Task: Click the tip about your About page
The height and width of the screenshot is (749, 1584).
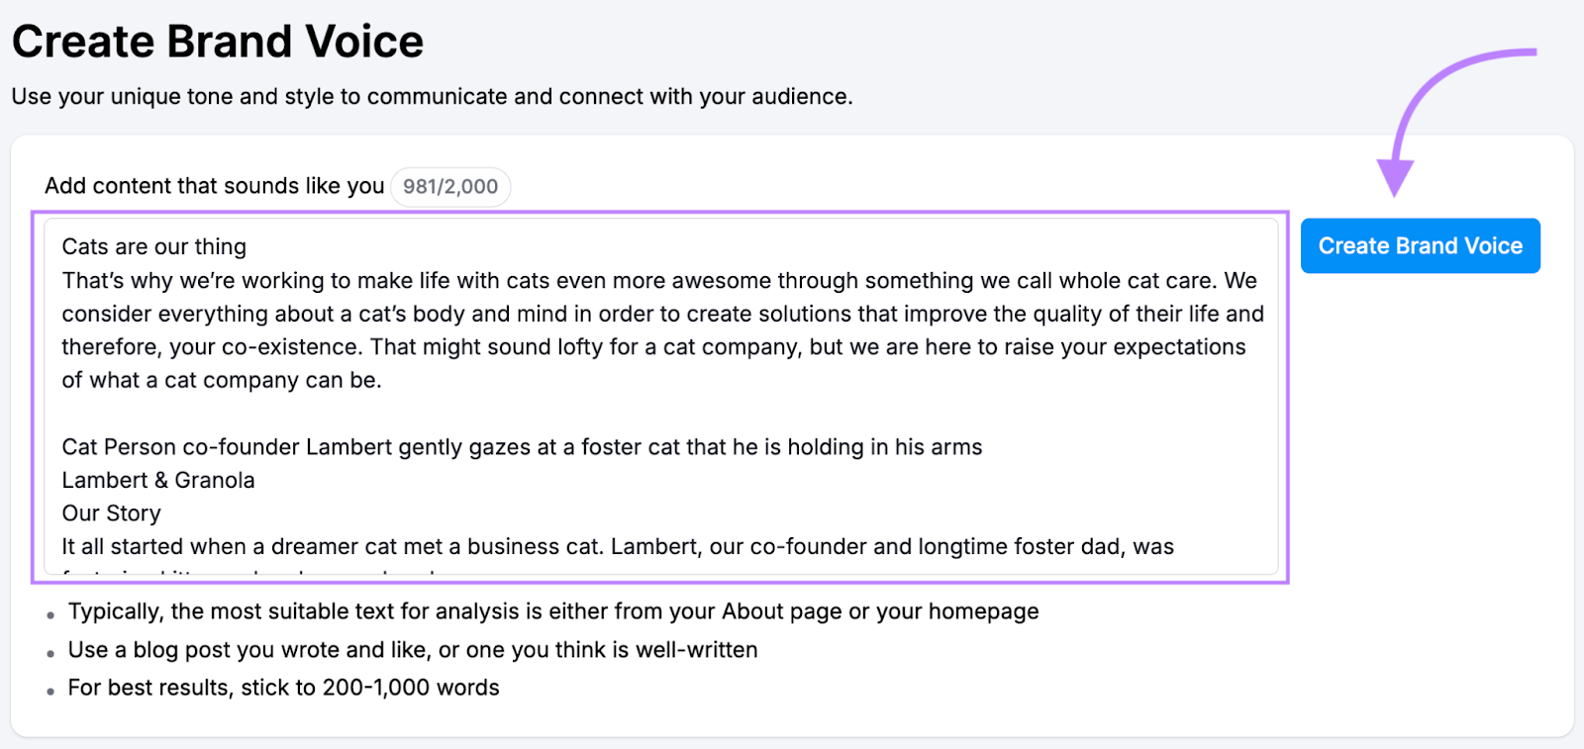Action: pyautogui.click(x=551, y=611)
